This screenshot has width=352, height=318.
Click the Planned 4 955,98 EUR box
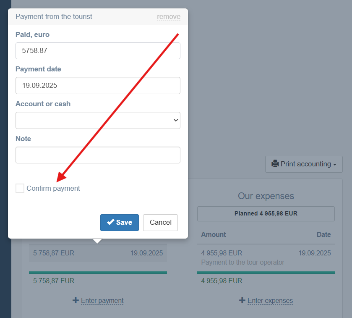tap(266, 213)
